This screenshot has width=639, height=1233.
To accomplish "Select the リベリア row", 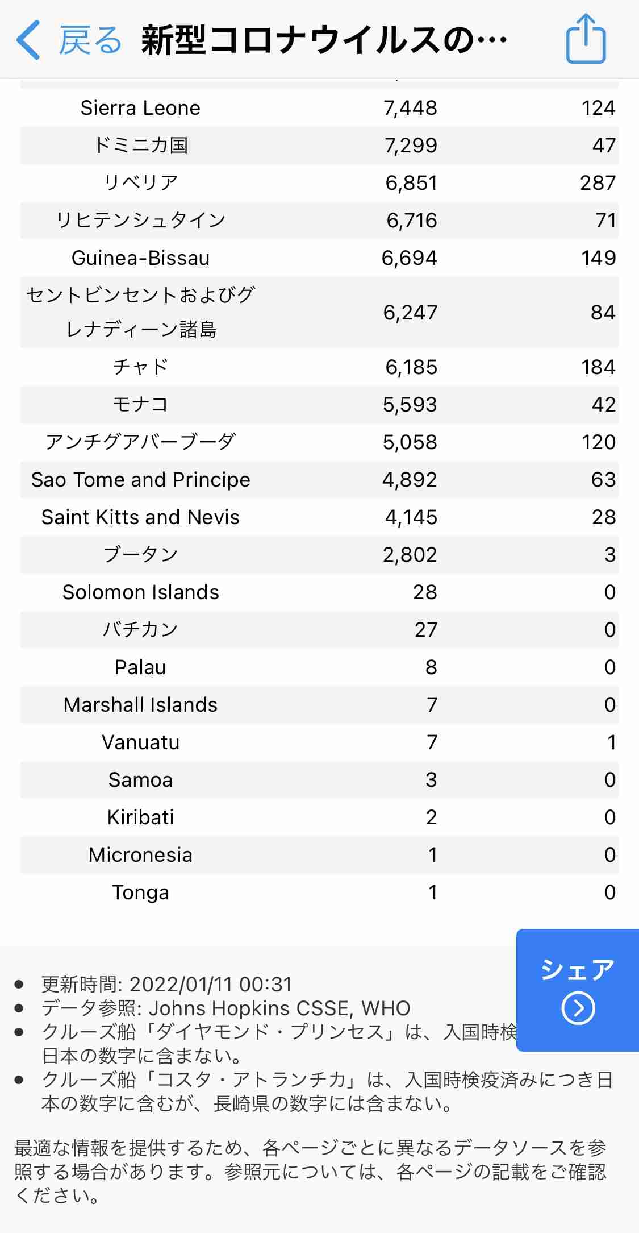I will click(x=318, y=183).
